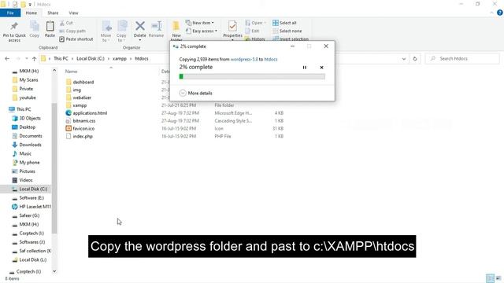504x283 pixels.
Task: Click the Edit ribbon command
Action: (252, 31)
